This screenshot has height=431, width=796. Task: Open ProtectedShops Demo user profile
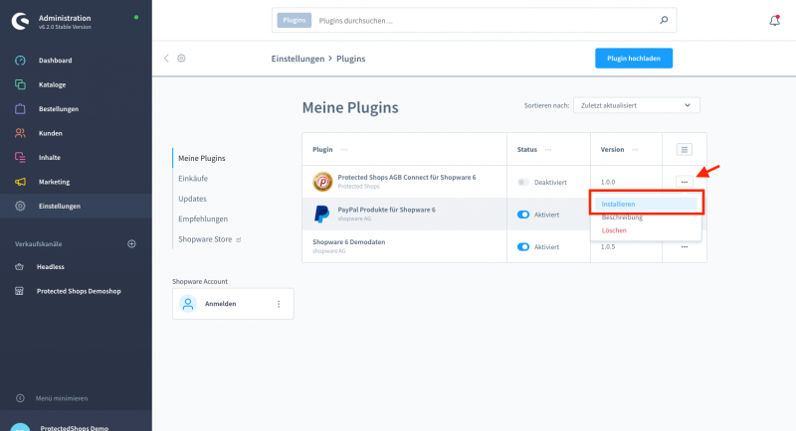[76, 427]
